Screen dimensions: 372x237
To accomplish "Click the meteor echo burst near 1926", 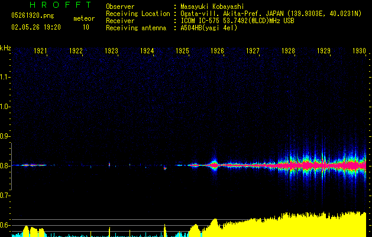I will point(214,165).
